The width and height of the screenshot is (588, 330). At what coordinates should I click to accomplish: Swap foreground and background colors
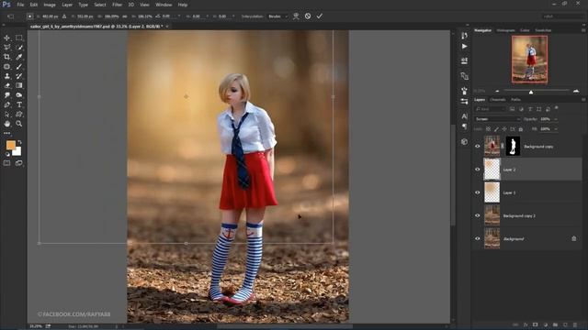point(19,142)
